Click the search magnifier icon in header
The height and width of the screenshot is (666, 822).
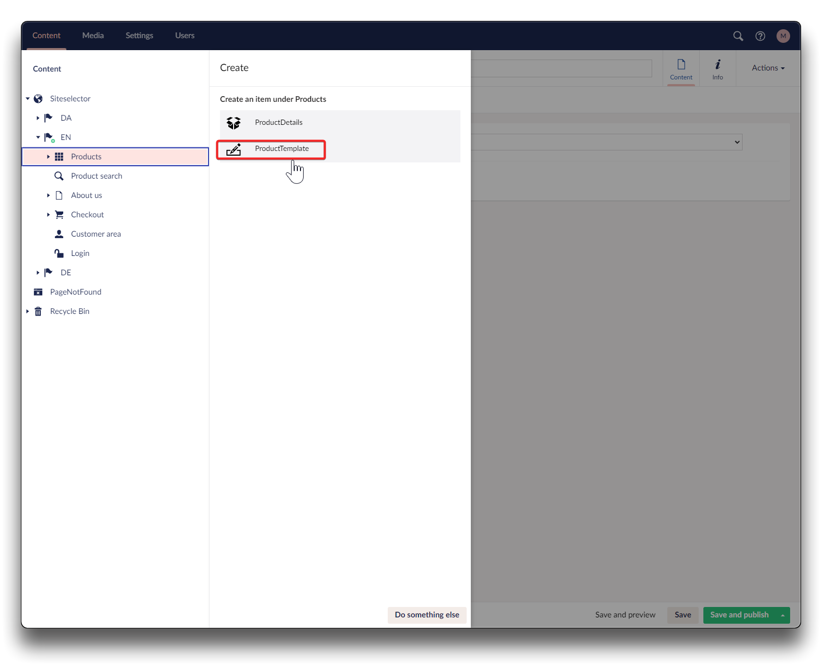[x=738, y=36]
